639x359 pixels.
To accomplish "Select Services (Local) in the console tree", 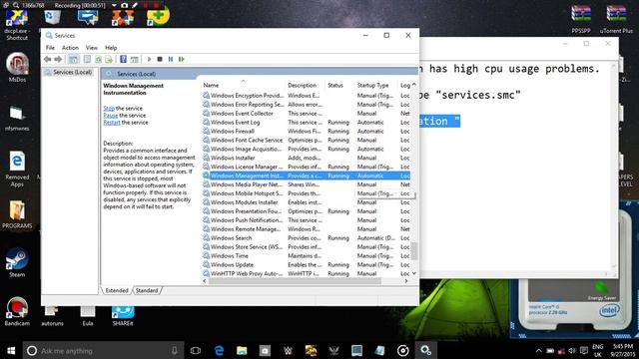I will (x=72, y=72).
